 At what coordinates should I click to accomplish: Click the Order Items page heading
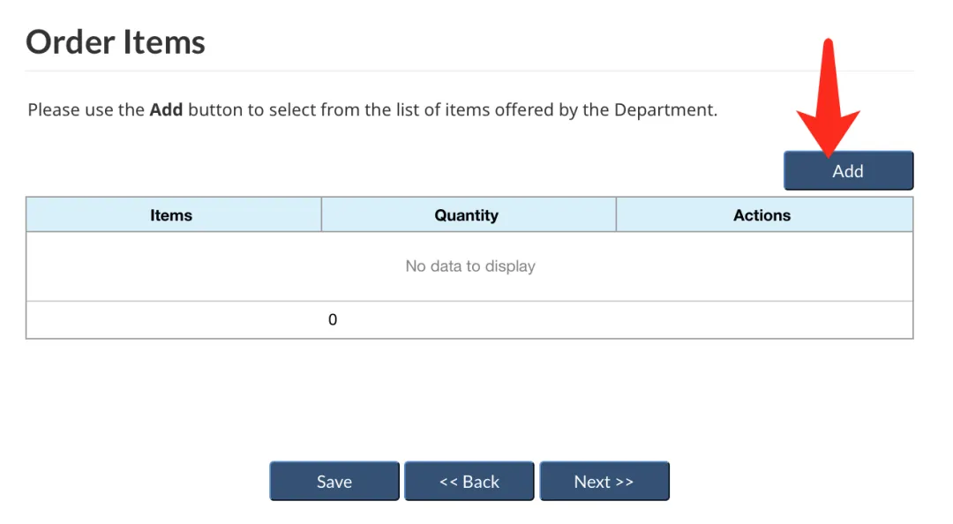pos(116,42)
